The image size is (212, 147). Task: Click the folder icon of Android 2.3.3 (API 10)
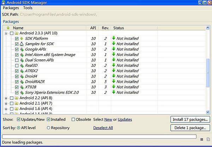(17, 33)
